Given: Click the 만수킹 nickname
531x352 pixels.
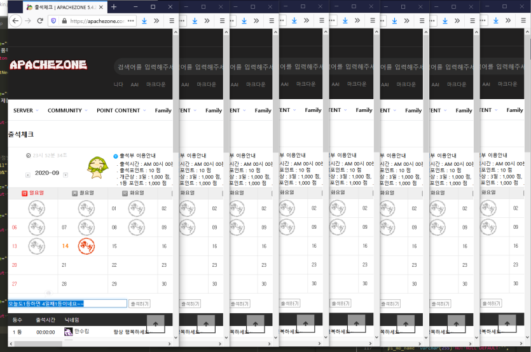Looking at the screenshot, I should pos(81,332).
